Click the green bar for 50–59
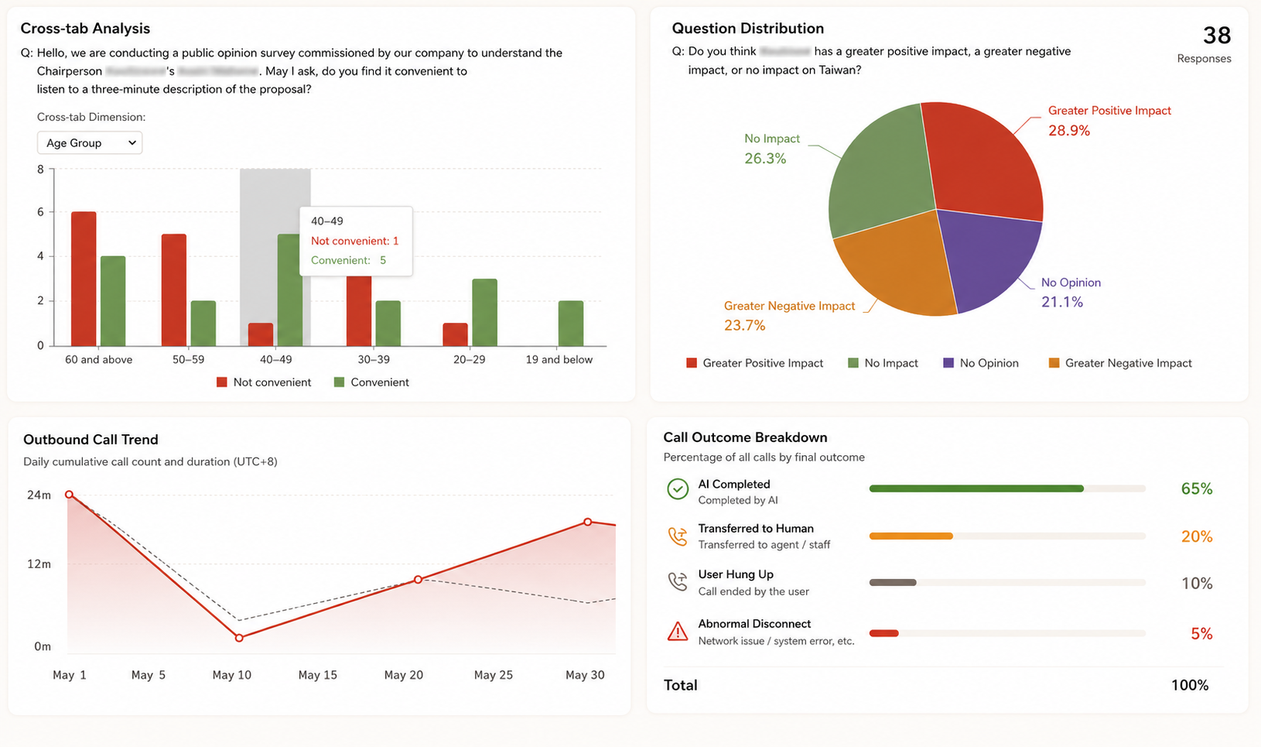 point(203,324)
